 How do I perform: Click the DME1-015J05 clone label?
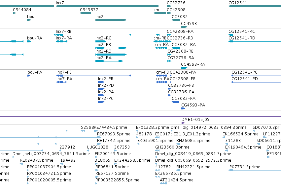point(195,120)
